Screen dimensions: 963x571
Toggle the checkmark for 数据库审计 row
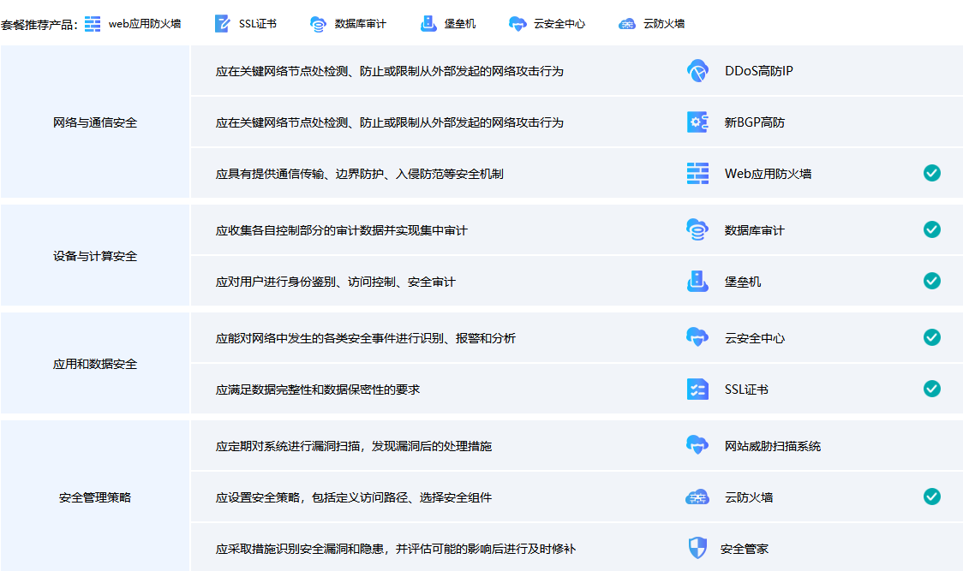931,229
